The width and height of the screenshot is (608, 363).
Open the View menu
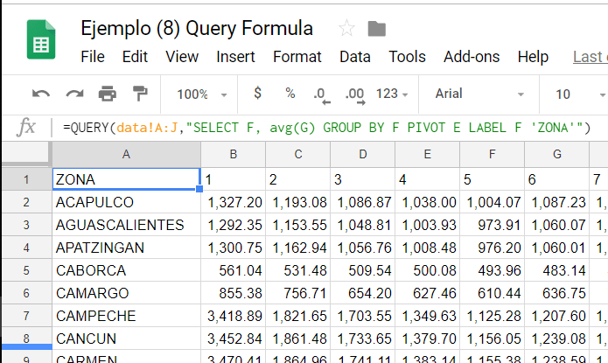click(x=182, y=57)
